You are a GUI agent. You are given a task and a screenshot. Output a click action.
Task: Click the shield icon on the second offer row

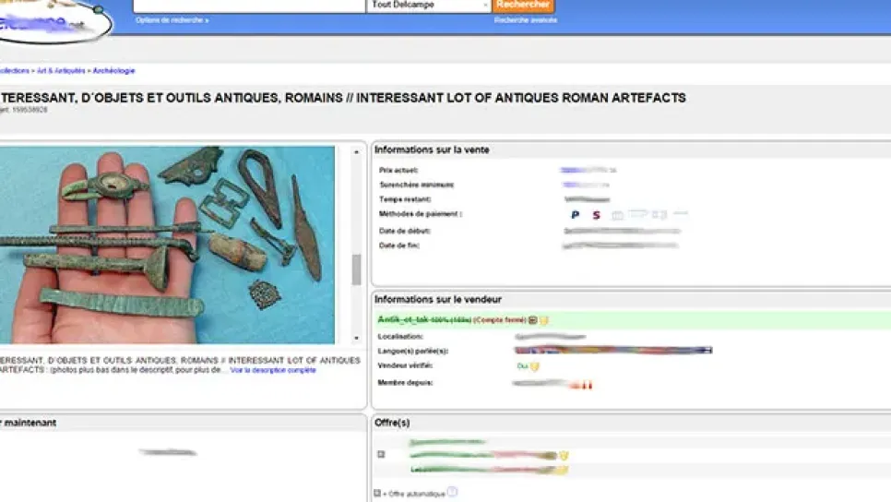click(564, 455)
